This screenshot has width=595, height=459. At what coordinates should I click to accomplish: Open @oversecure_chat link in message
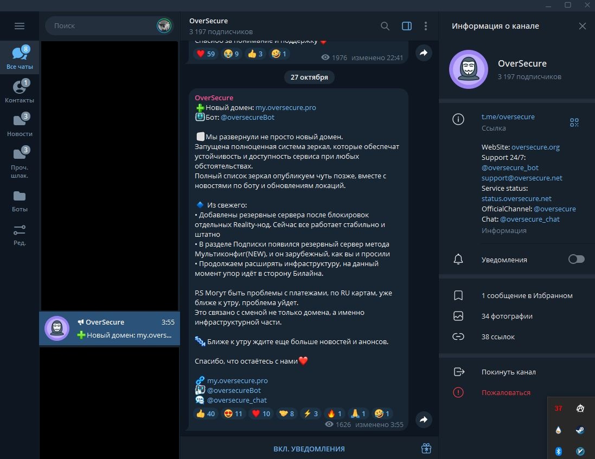click(237, 400)
